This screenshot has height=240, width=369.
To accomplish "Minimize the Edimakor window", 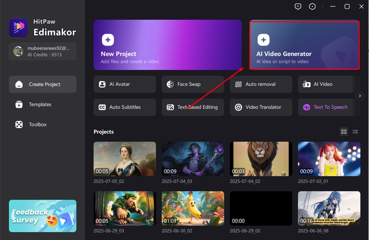I will [333, 6].
